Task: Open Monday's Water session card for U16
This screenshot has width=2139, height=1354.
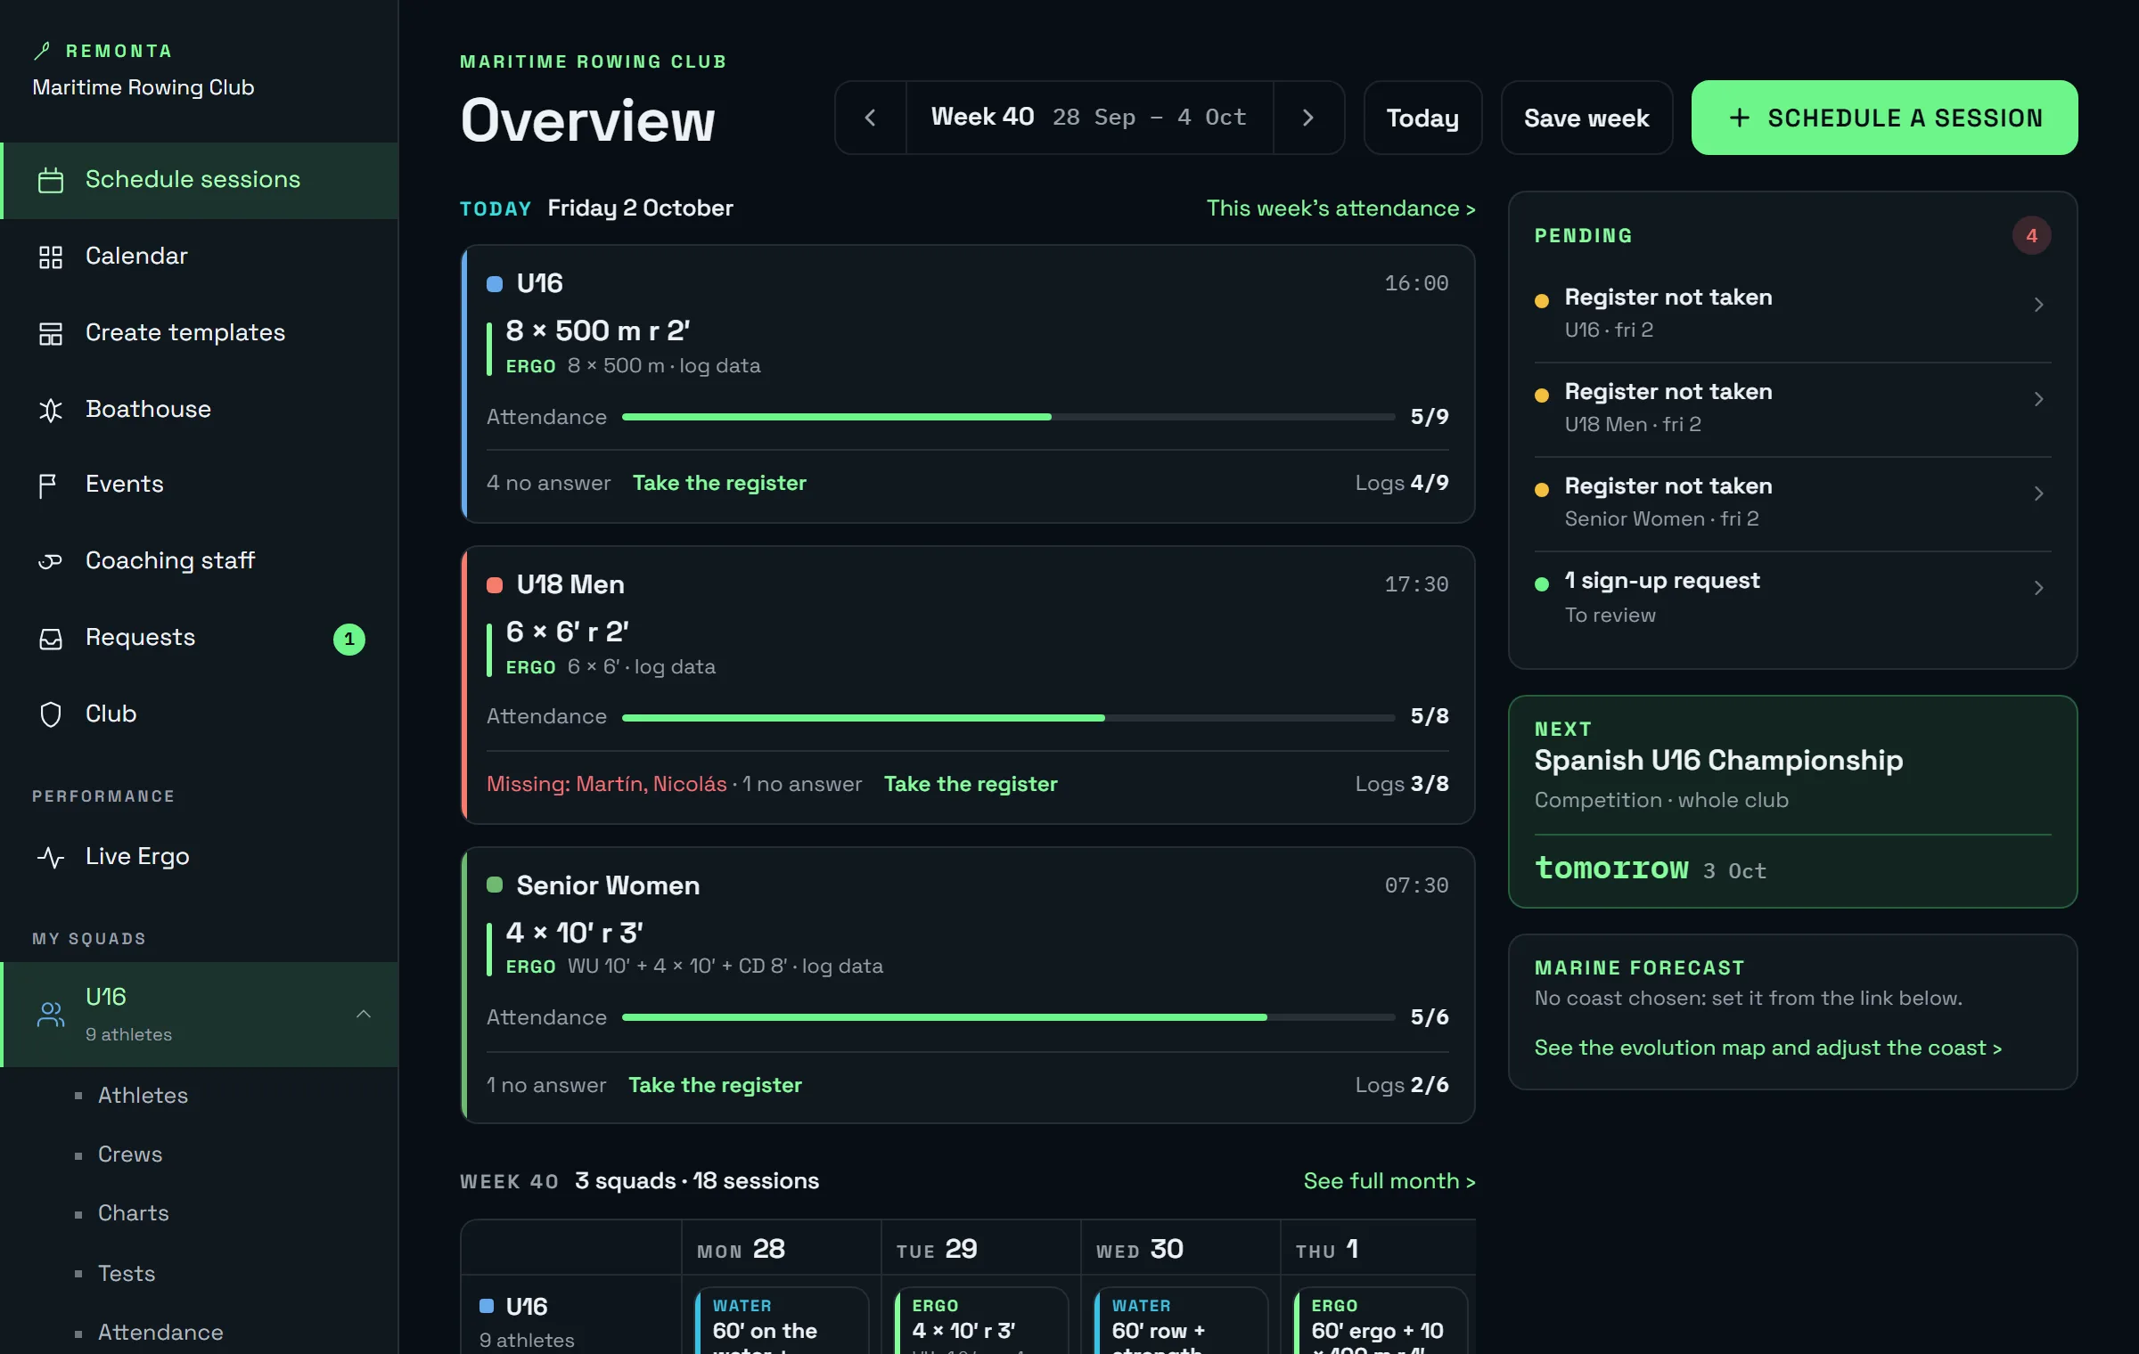Action: [x=782, y=1321]
